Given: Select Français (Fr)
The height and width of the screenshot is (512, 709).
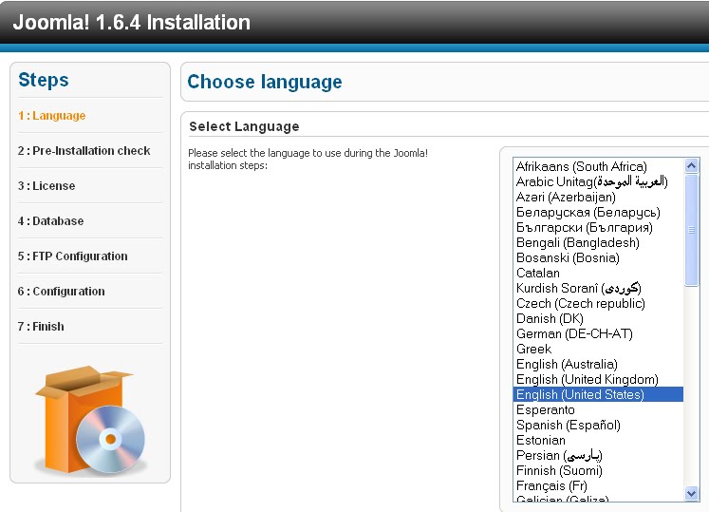Looking at the screenshot, I should [x=598, y=485].
